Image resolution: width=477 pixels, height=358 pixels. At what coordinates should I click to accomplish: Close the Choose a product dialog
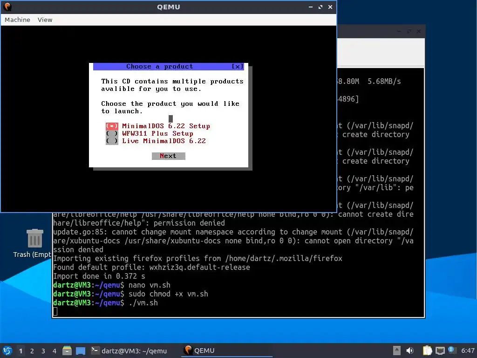pos(237,66)
